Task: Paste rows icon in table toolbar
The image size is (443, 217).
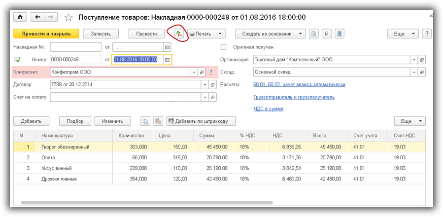Action: coord(158,121)
